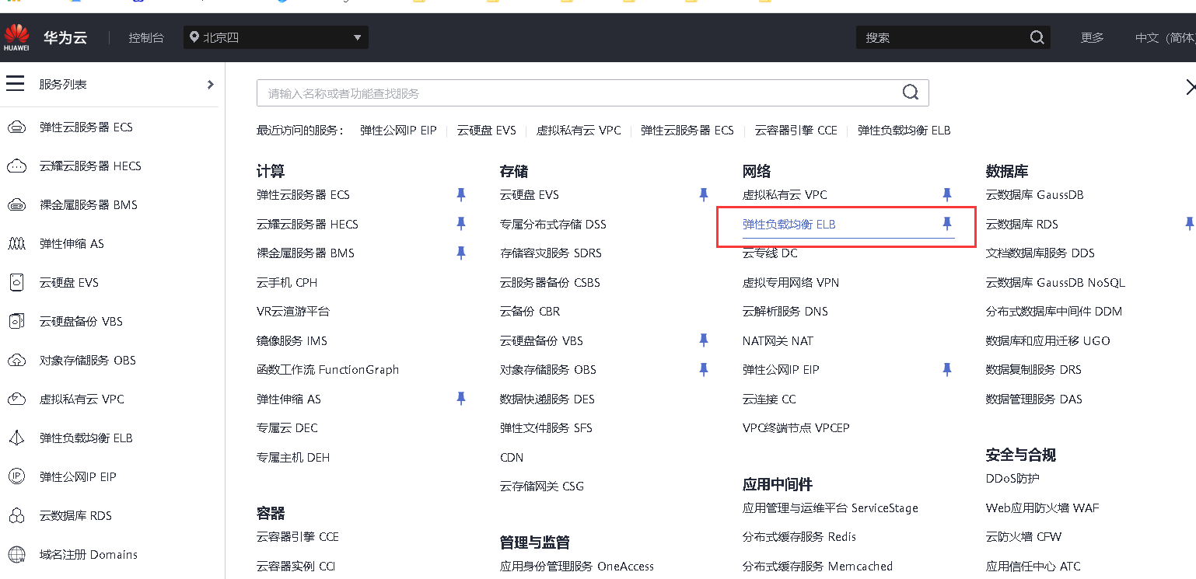Open 对象存储服务 OBS from the left sidebar icon
Viewport: 1196px width, 579px height.
16,361
